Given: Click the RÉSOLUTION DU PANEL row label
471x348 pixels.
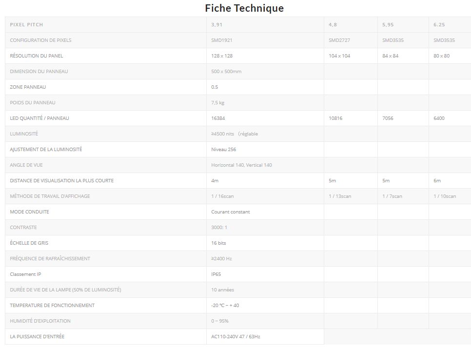Looking at the screenshot, I should tap(37, 56).
